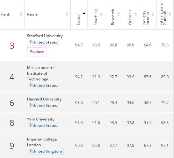Image resolution: width=174 pixels, height=158 pixels.
Task: Click MIT teaching score 91.9
Action: (x=96, y=77)
